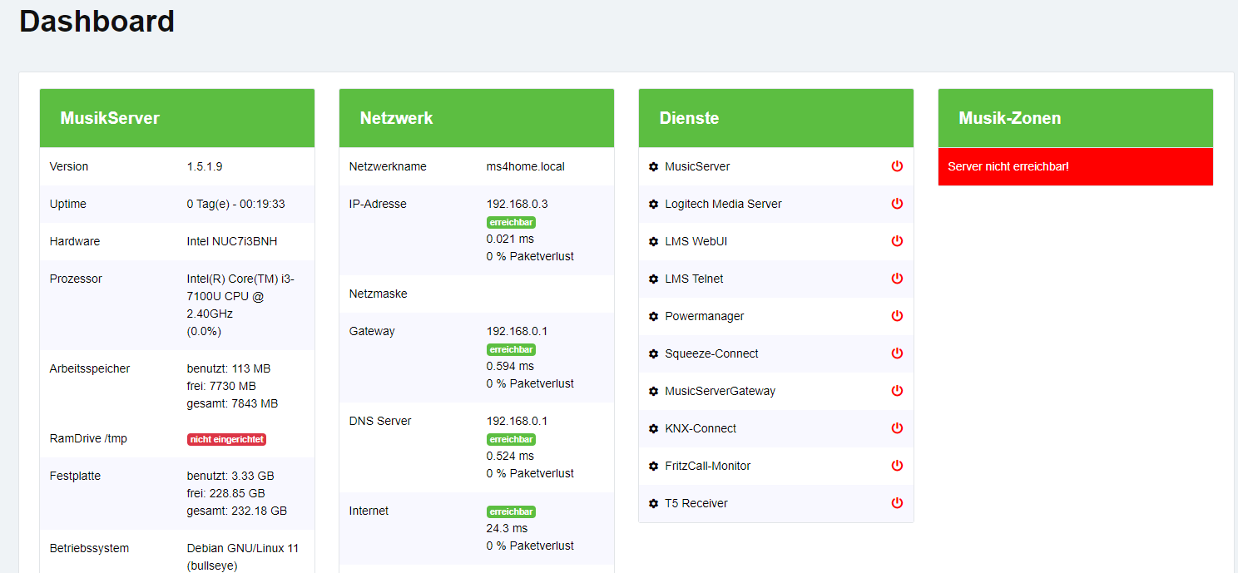Image resolution: width=1238 pixels, height=573 pixels.
Task: Click the 'nicht eingerichtet' RamDrive badge
Action: (226, 439)
